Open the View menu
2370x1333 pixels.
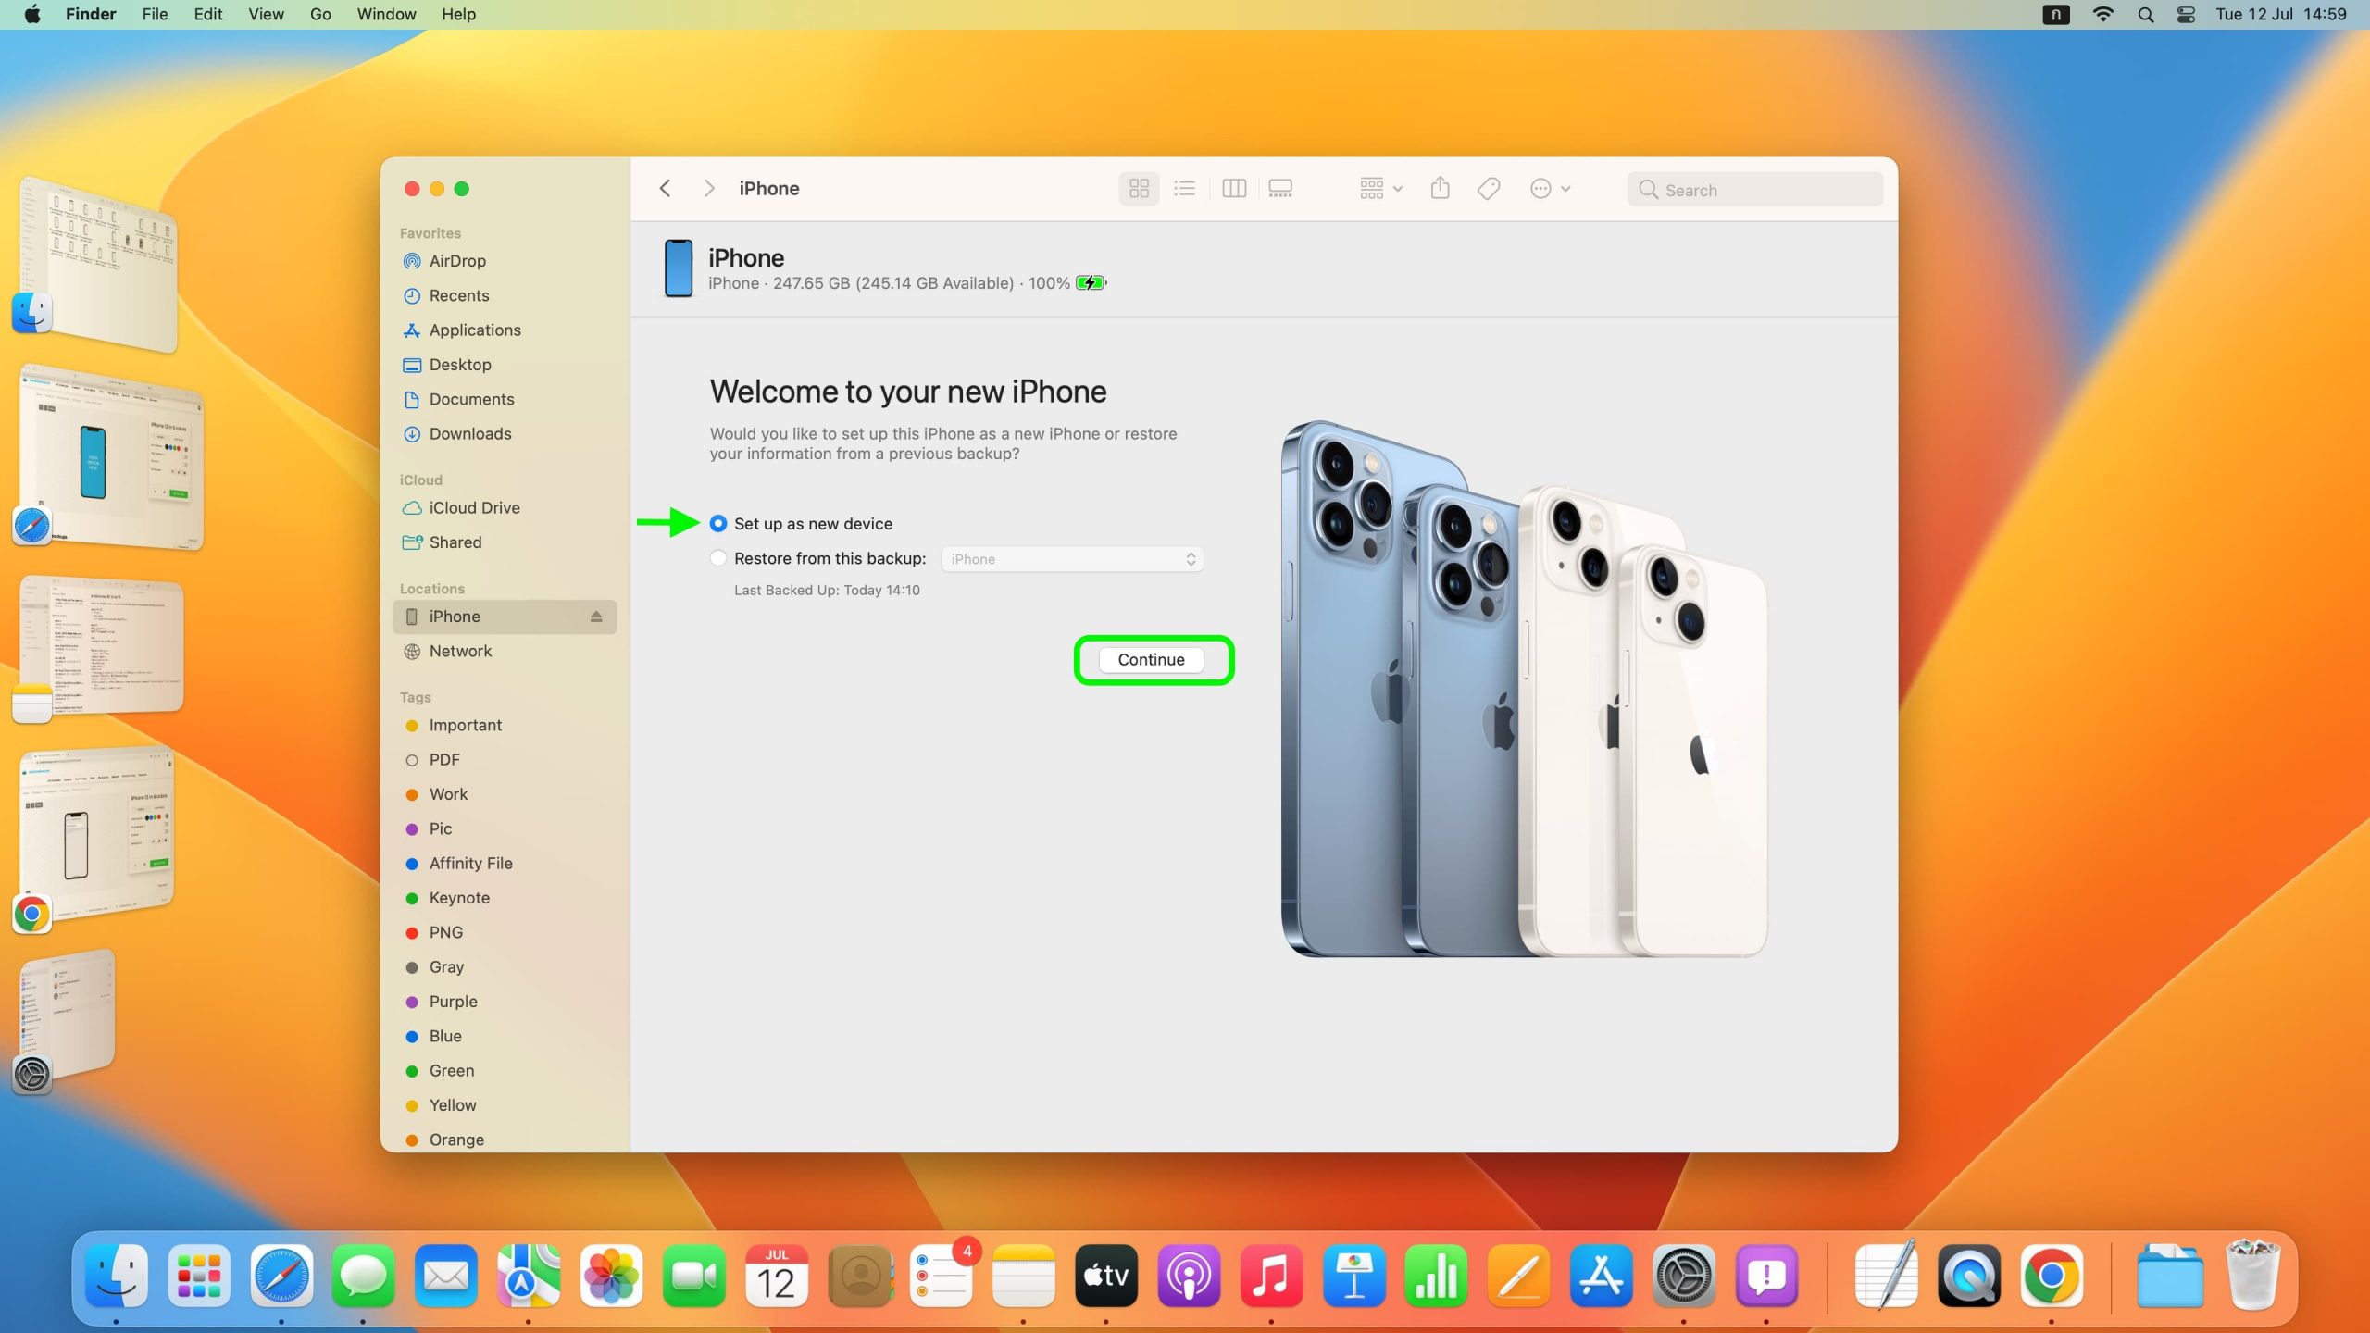[x=266, y=15]
